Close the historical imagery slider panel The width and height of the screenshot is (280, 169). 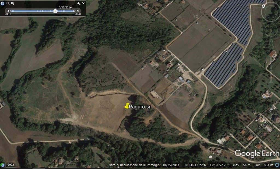tap(83, 3)
